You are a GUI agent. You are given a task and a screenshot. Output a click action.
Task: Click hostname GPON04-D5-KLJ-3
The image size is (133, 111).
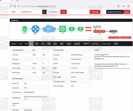pos(77,55)
